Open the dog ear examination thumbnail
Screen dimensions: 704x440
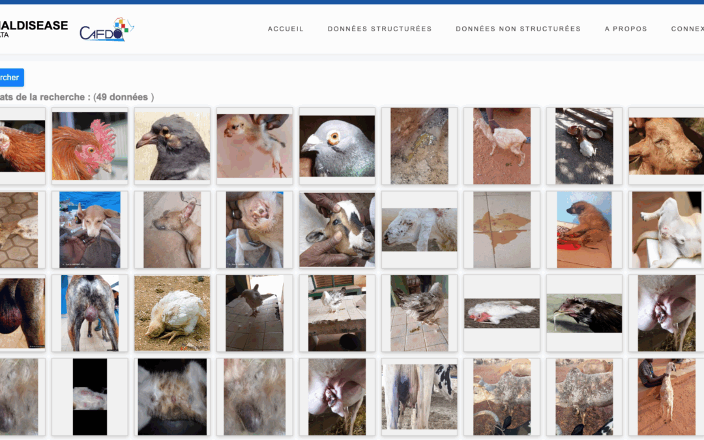point(255,229)
